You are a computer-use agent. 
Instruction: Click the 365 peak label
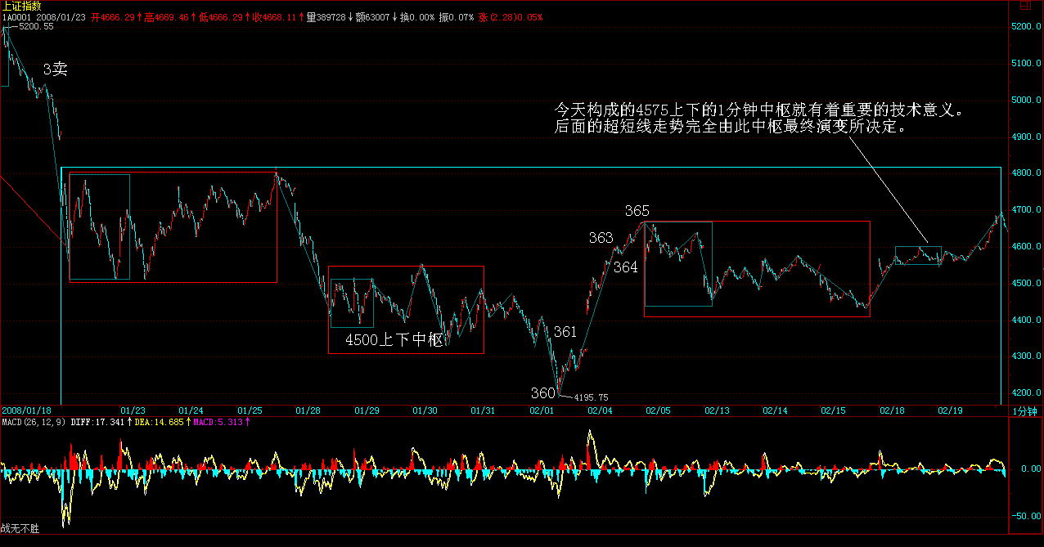pyautogui.click(x=637, y=211)
